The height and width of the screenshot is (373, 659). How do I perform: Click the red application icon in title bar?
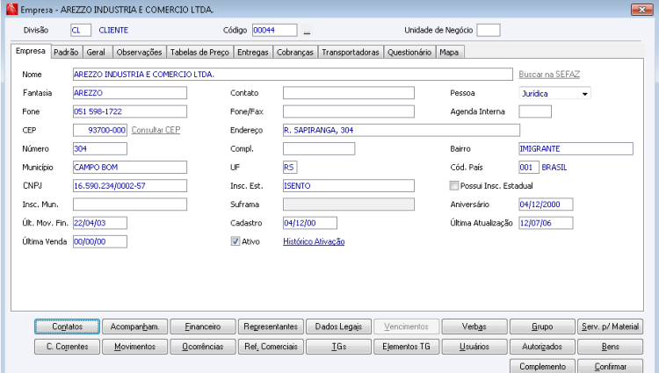click(x=11, y=9)
